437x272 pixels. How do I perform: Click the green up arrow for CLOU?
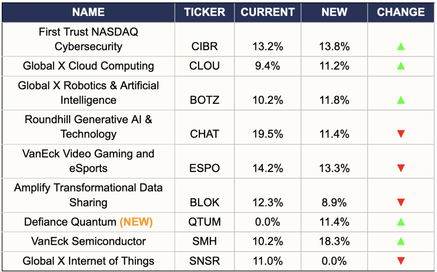click(x=401, y=66)
